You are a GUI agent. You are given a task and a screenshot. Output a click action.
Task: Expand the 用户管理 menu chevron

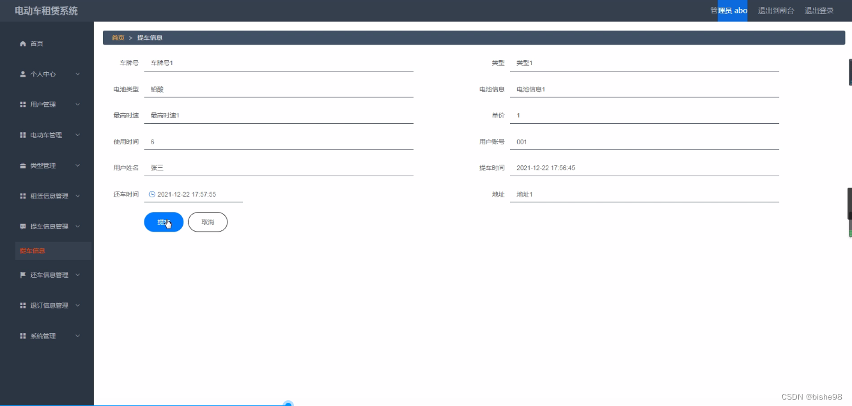(77, 104)
